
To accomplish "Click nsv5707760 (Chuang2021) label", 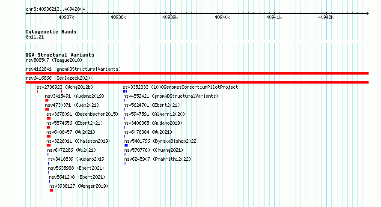I will (x=154, y=150).
